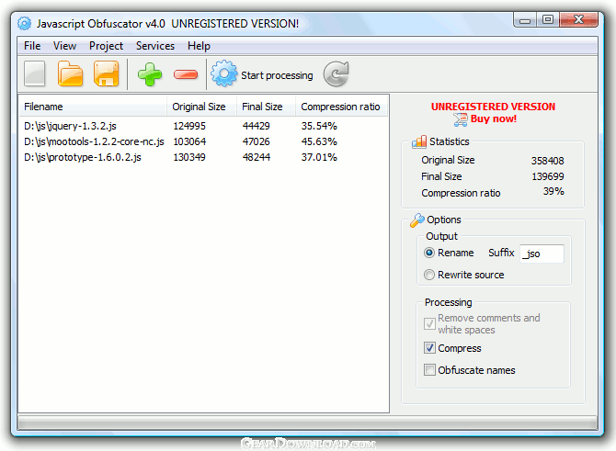
Task: Click the Start processing gear button
Action: tap(262, 74)
